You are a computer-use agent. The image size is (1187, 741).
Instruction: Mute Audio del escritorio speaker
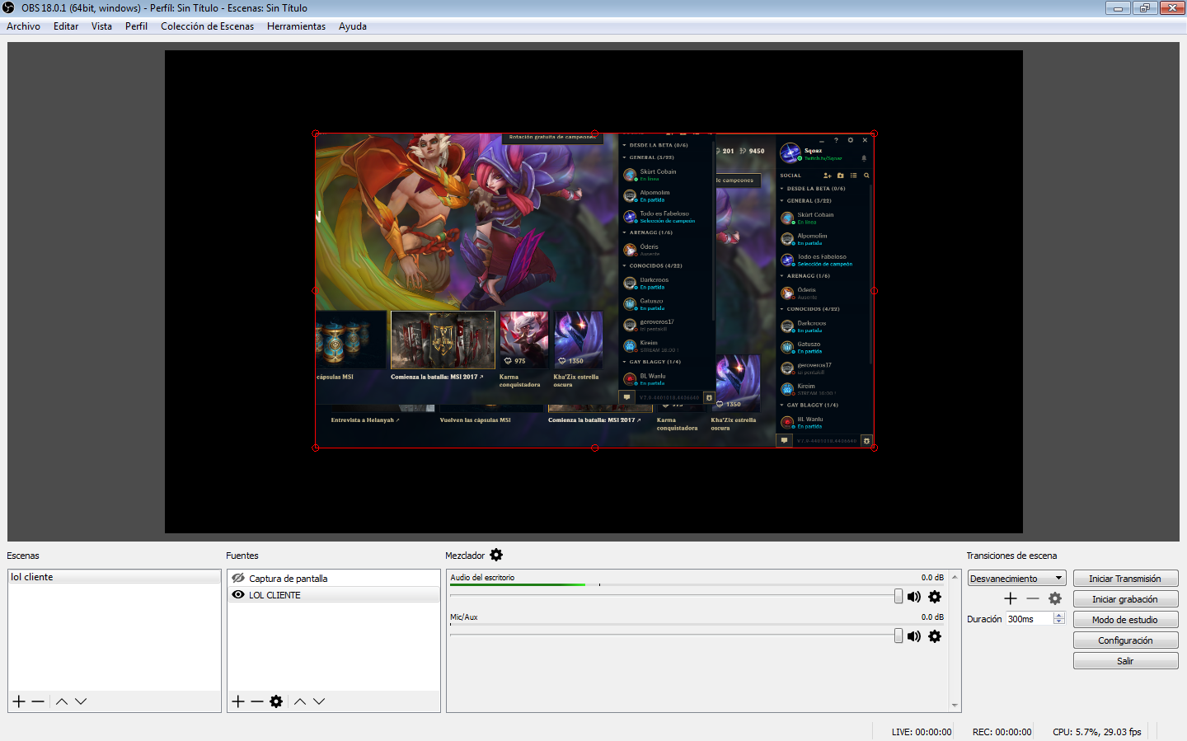coord(914,597)
